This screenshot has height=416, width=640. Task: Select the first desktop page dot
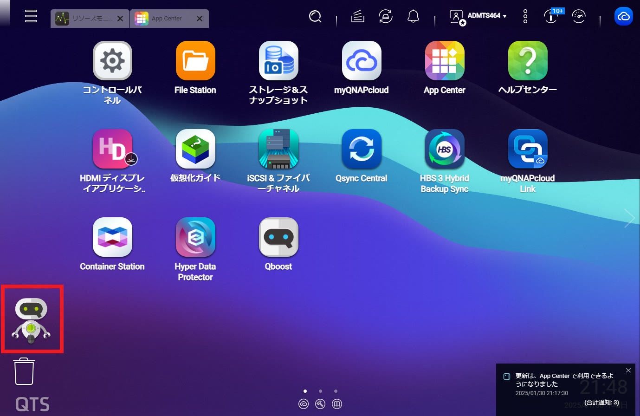tap(305, 391)
